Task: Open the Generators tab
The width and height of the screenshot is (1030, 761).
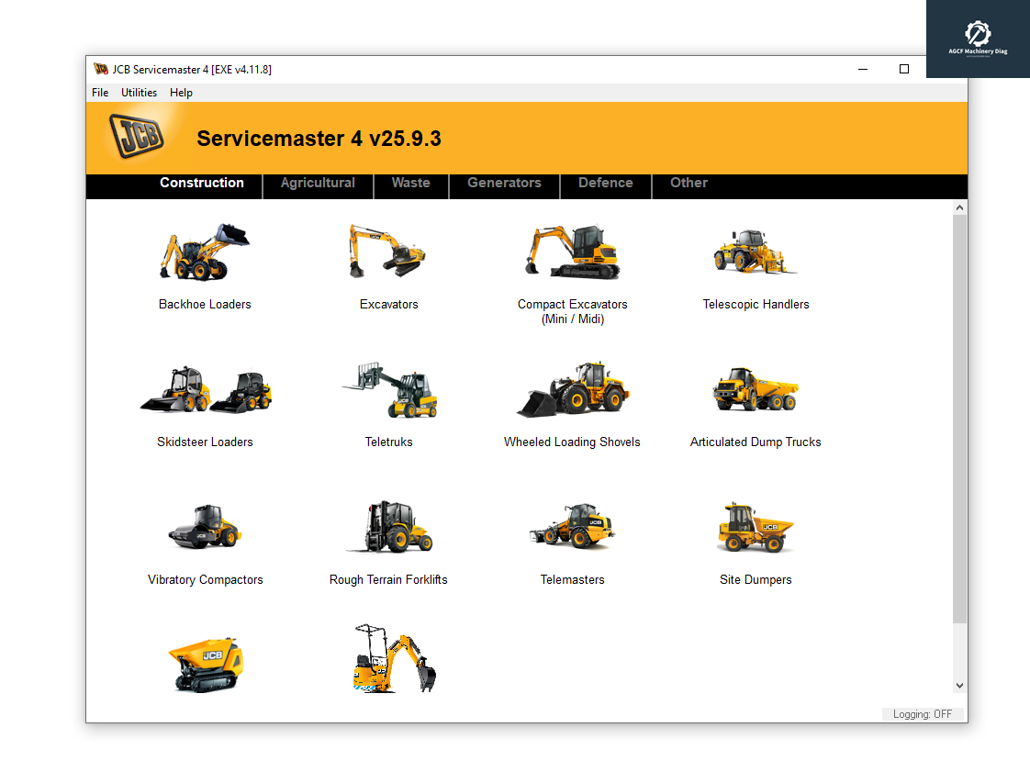Action: (x=504, y=183)
